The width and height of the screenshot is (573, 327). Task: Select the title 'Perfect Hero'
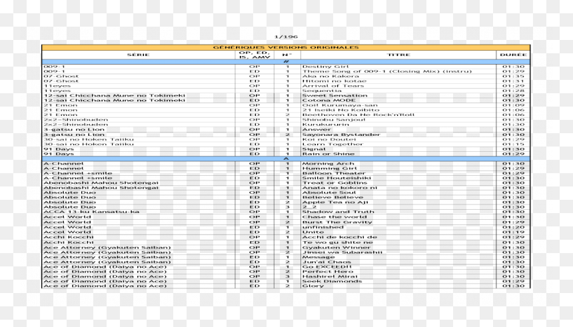pos(328,272)
